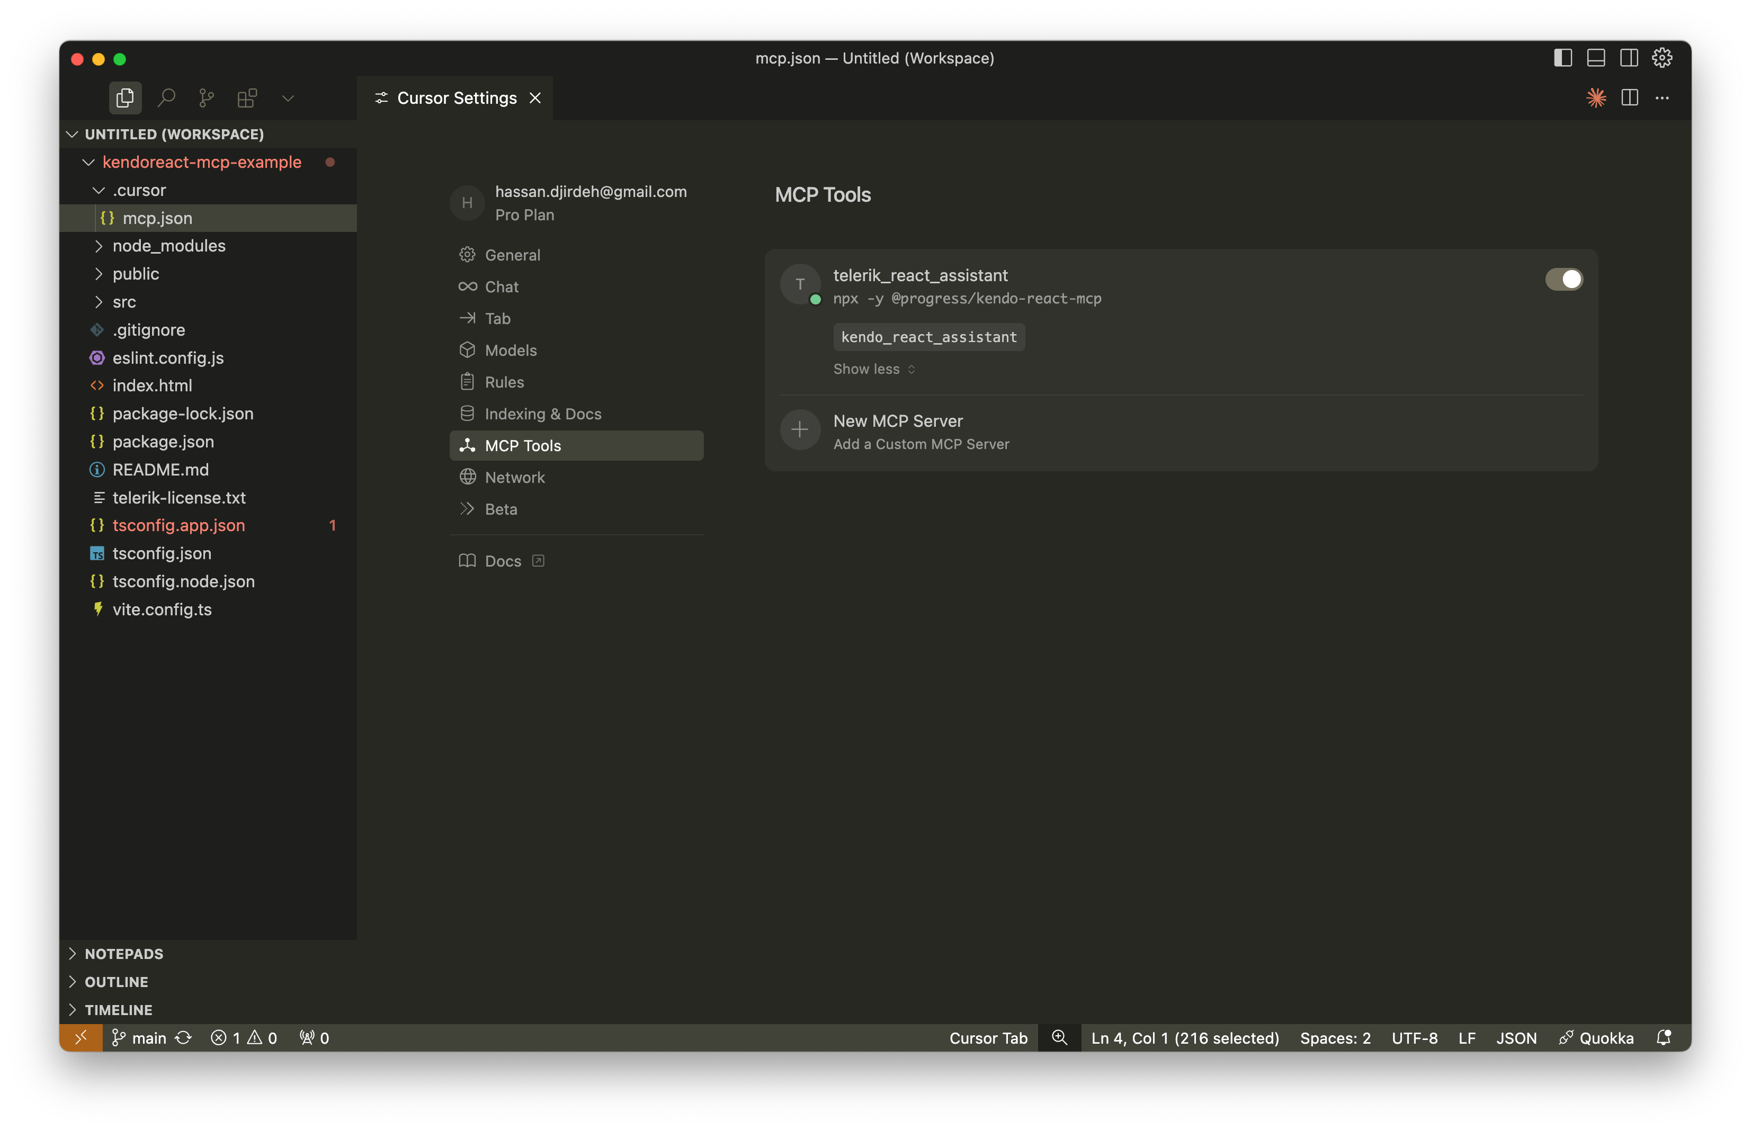Open telerik-license.txt file
The image size is (1751, 1130).
[208, 498]
